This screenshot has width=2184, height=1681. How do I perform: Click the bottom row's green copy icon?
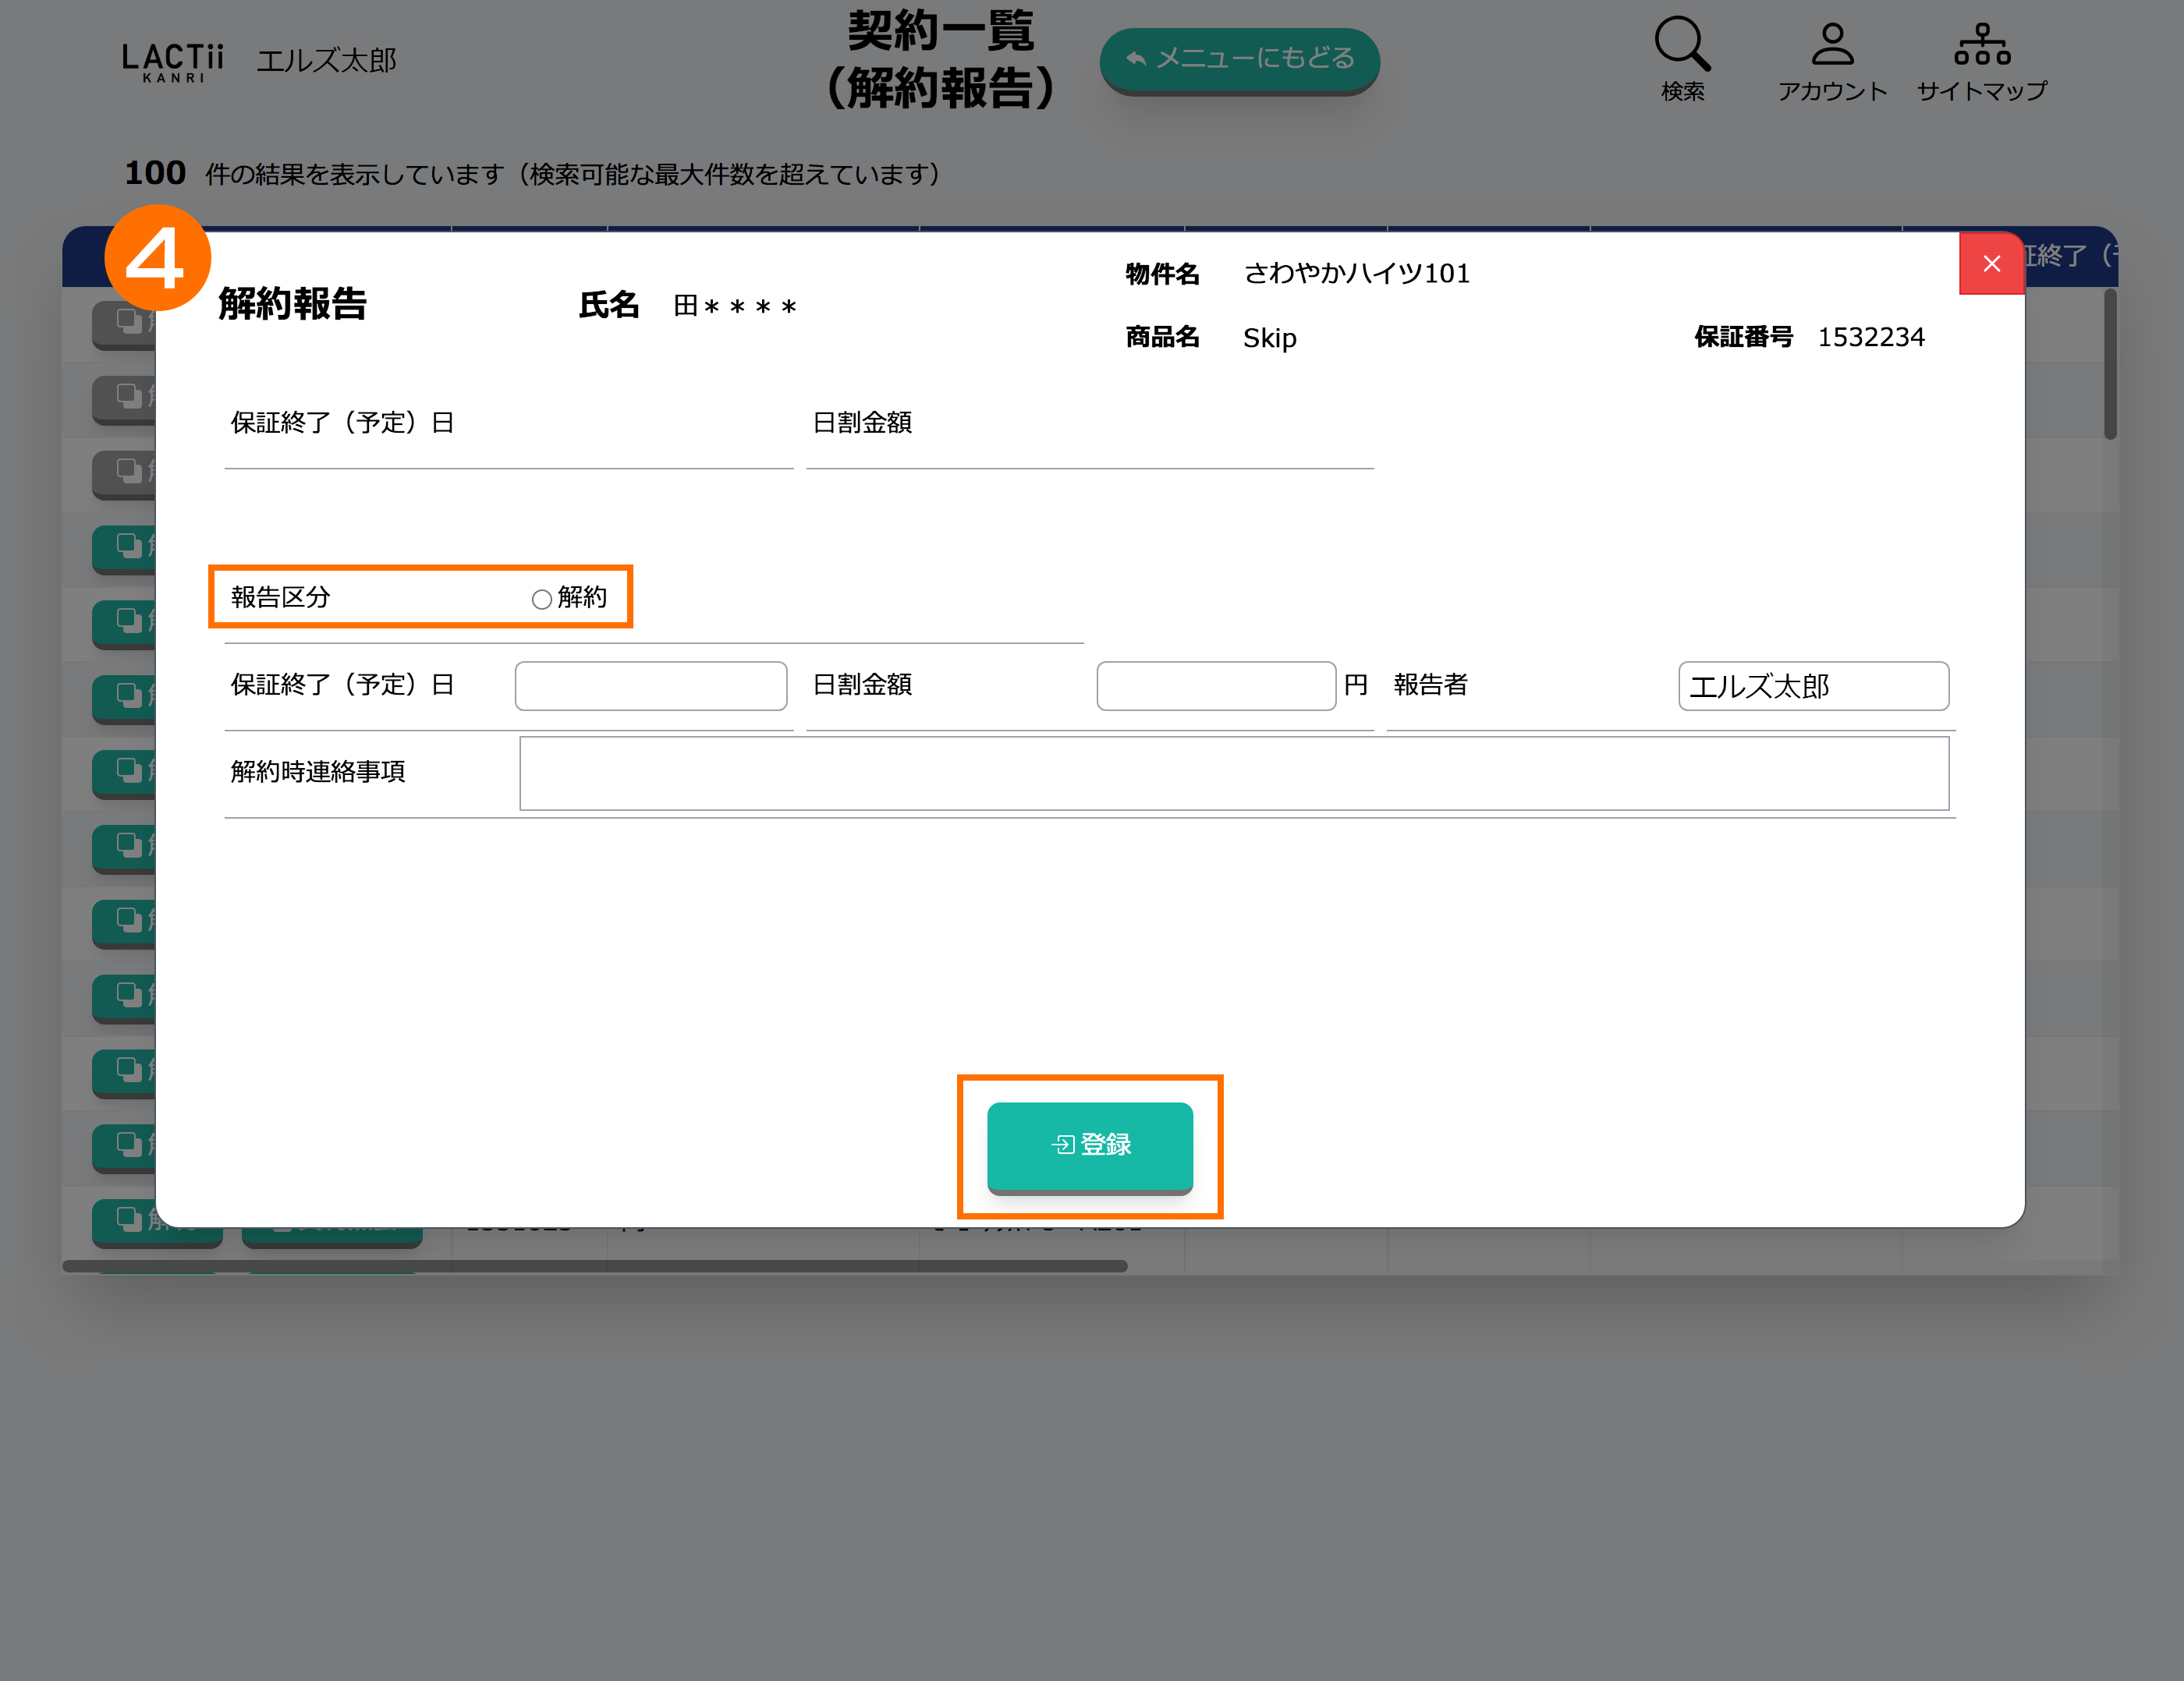click(129, 1219)
